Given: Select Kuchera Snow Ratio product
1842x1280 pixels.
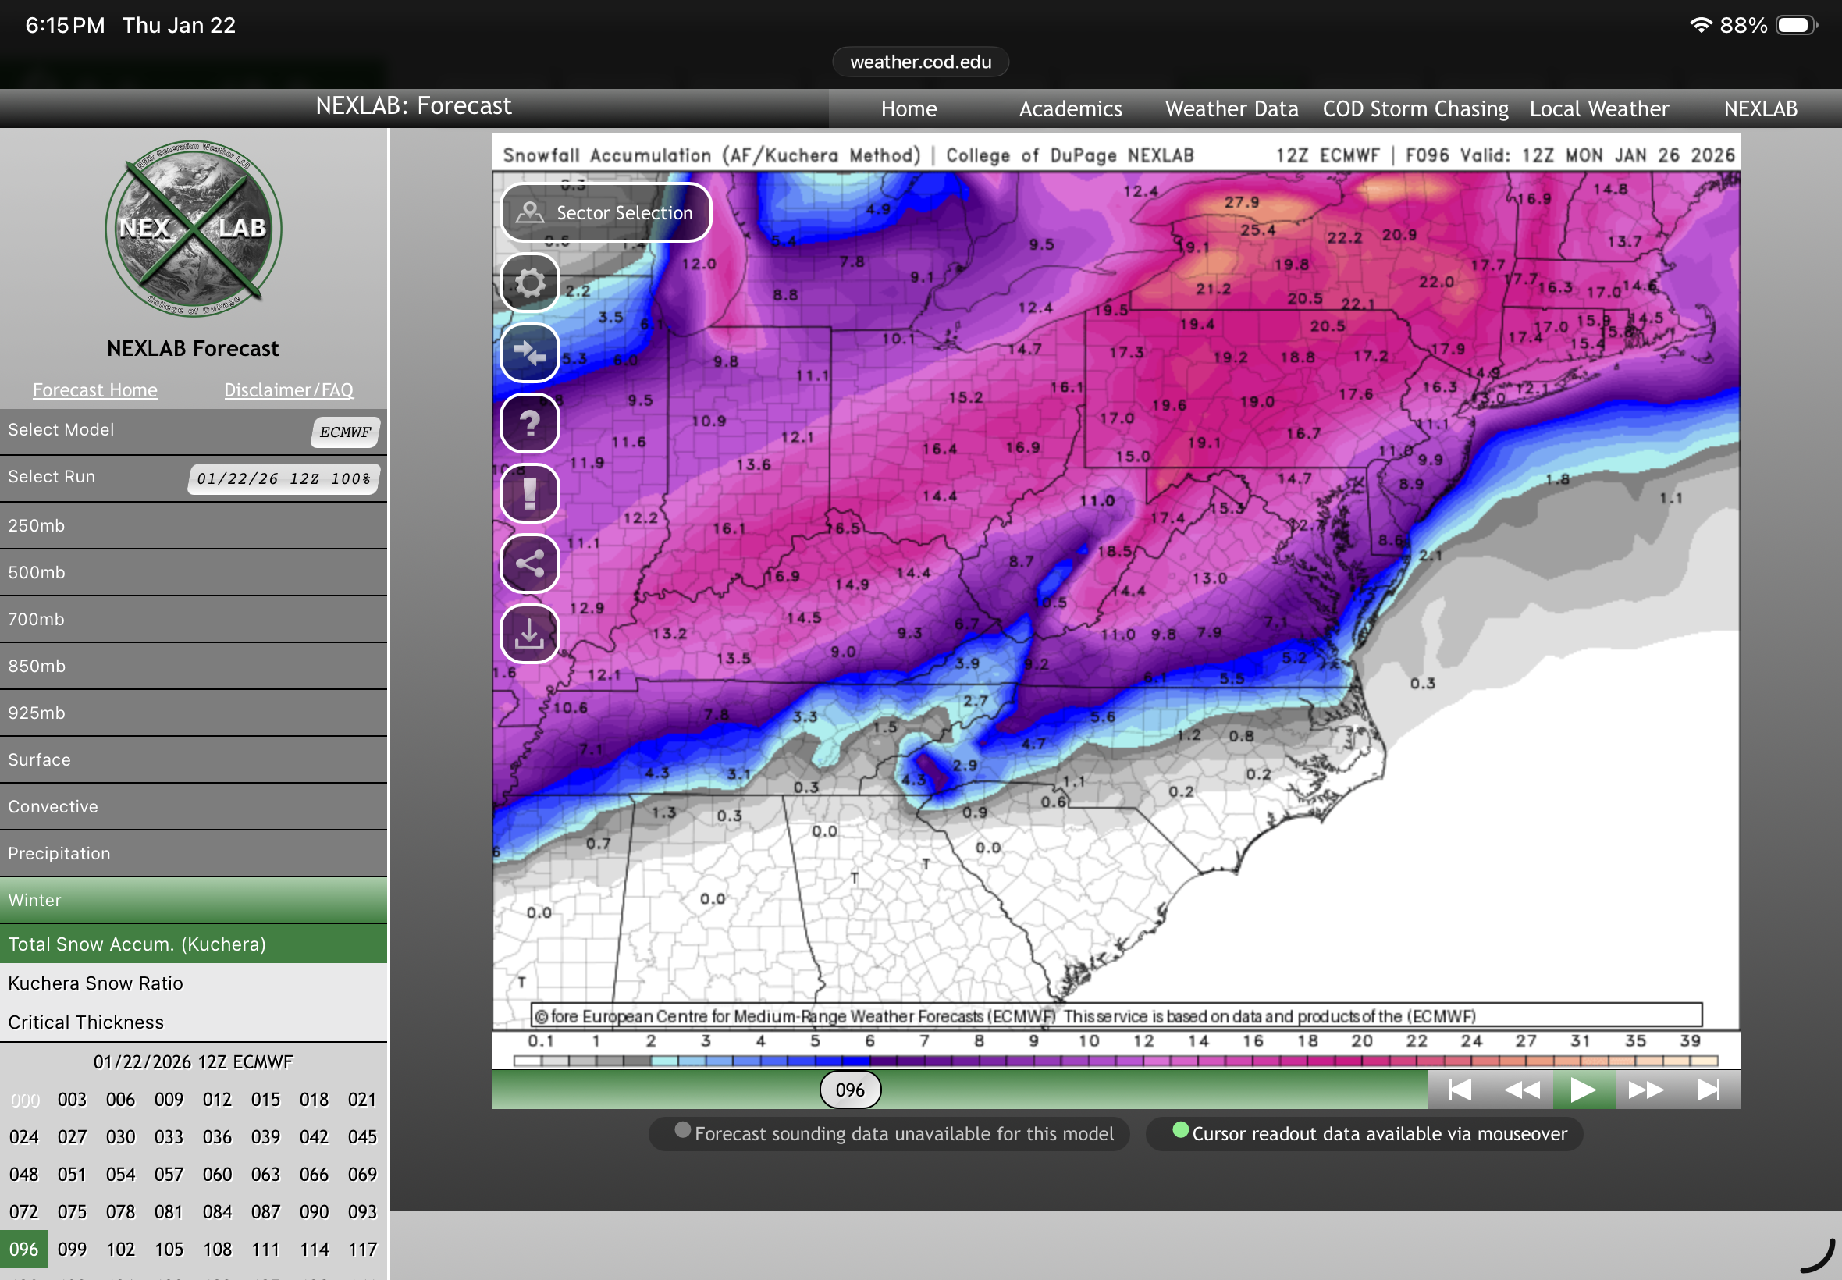Looking at the screenshot, I should (x=96, y=983).
